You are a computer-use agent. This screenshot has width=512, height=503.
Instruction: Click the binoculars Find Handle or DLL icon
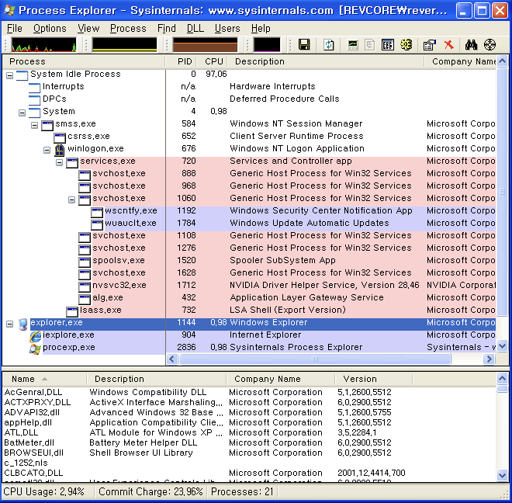click(471, 44)
